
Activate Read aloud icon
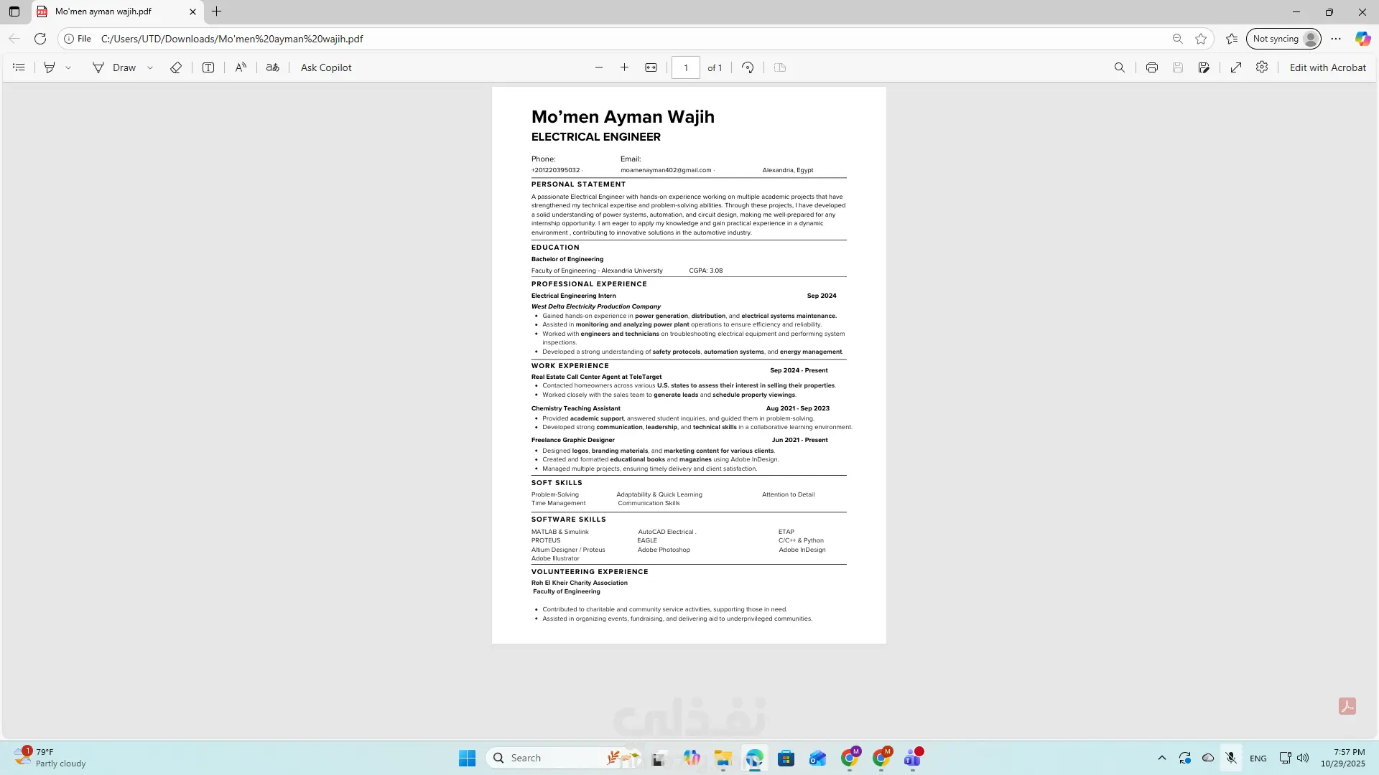click(241, 67)
